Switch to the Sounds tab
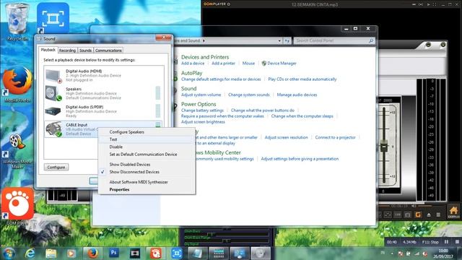This screenshot has height=260, width=462. (x=85, y=51)
